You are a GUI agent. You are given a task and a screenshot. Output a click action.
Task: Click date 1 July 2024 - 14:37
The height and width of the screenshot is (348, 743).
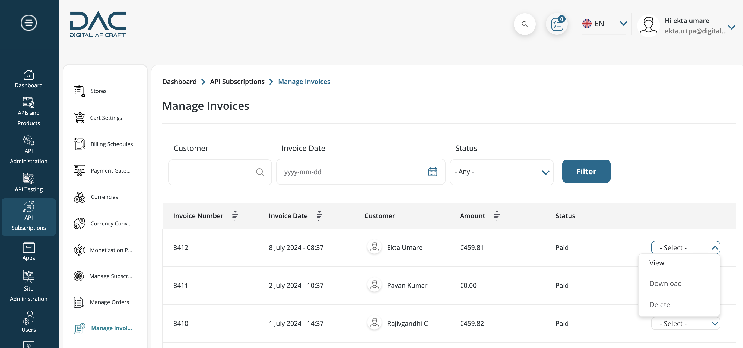pos(296,324)
